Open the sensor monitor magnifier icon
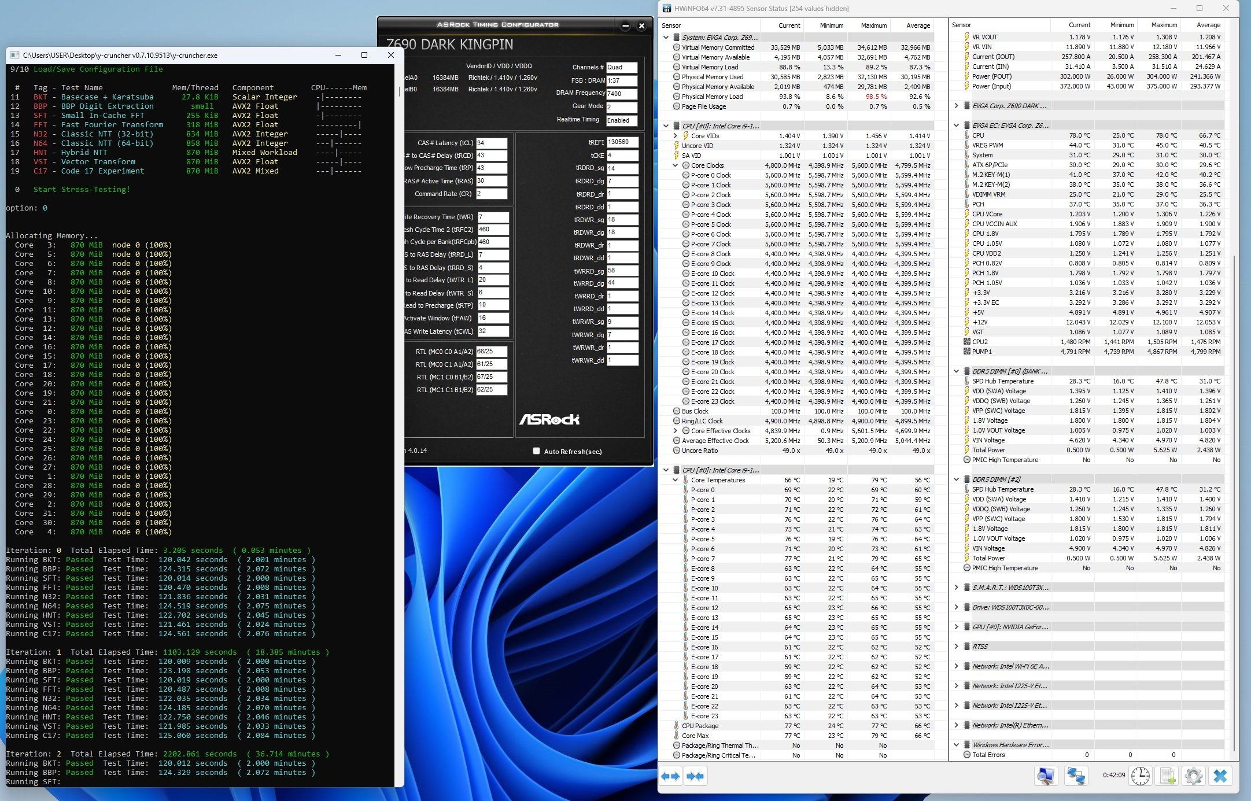The width and height of the screenshot is (1251, 801). 1046,776
